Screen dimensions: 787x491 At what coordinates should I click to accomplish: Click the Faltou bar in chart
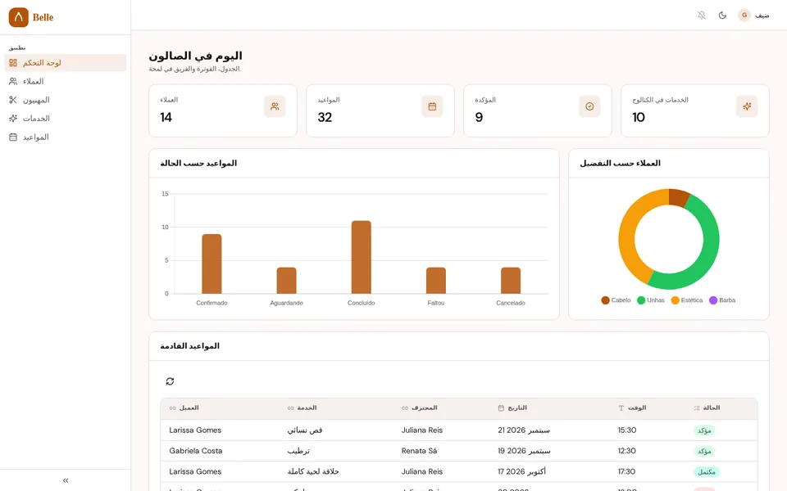[x=436, y=281]
